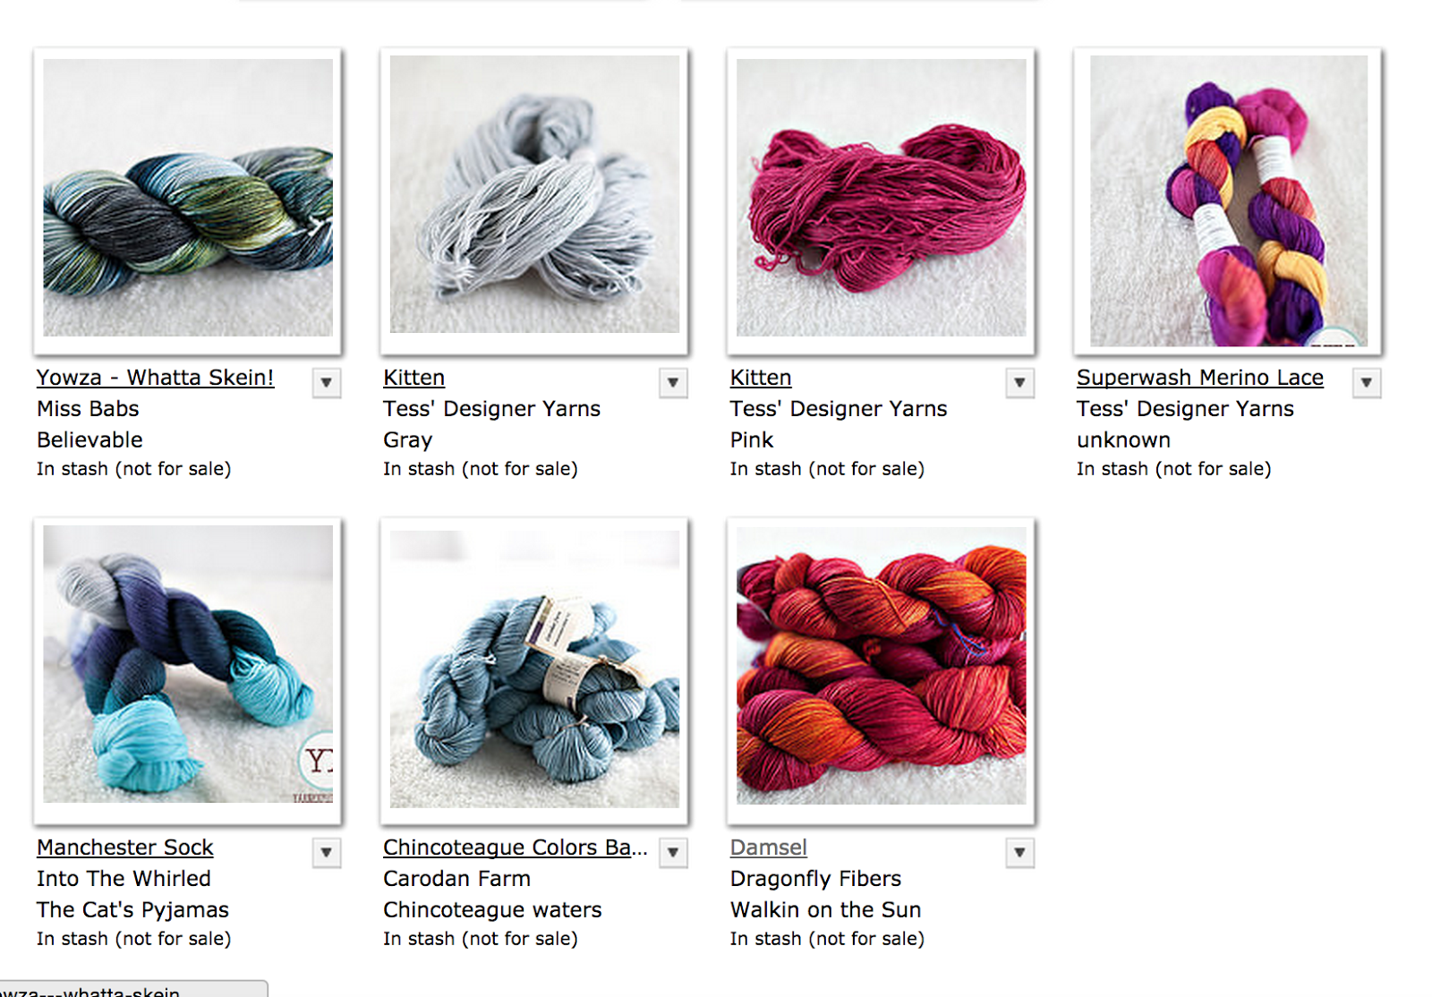Click the Kitten link under the pink yarn
This screenshot has width=1432, height=997.
761,378
